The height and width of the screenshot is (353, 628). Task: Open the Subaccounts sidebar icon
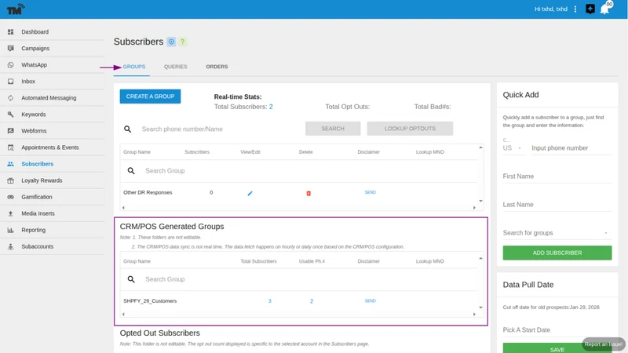(x=10, y=246)
